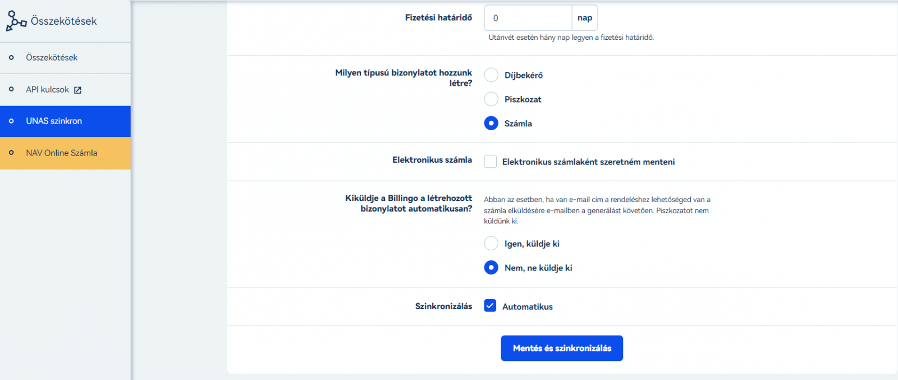Choose Piszkozat as document type

491,99
